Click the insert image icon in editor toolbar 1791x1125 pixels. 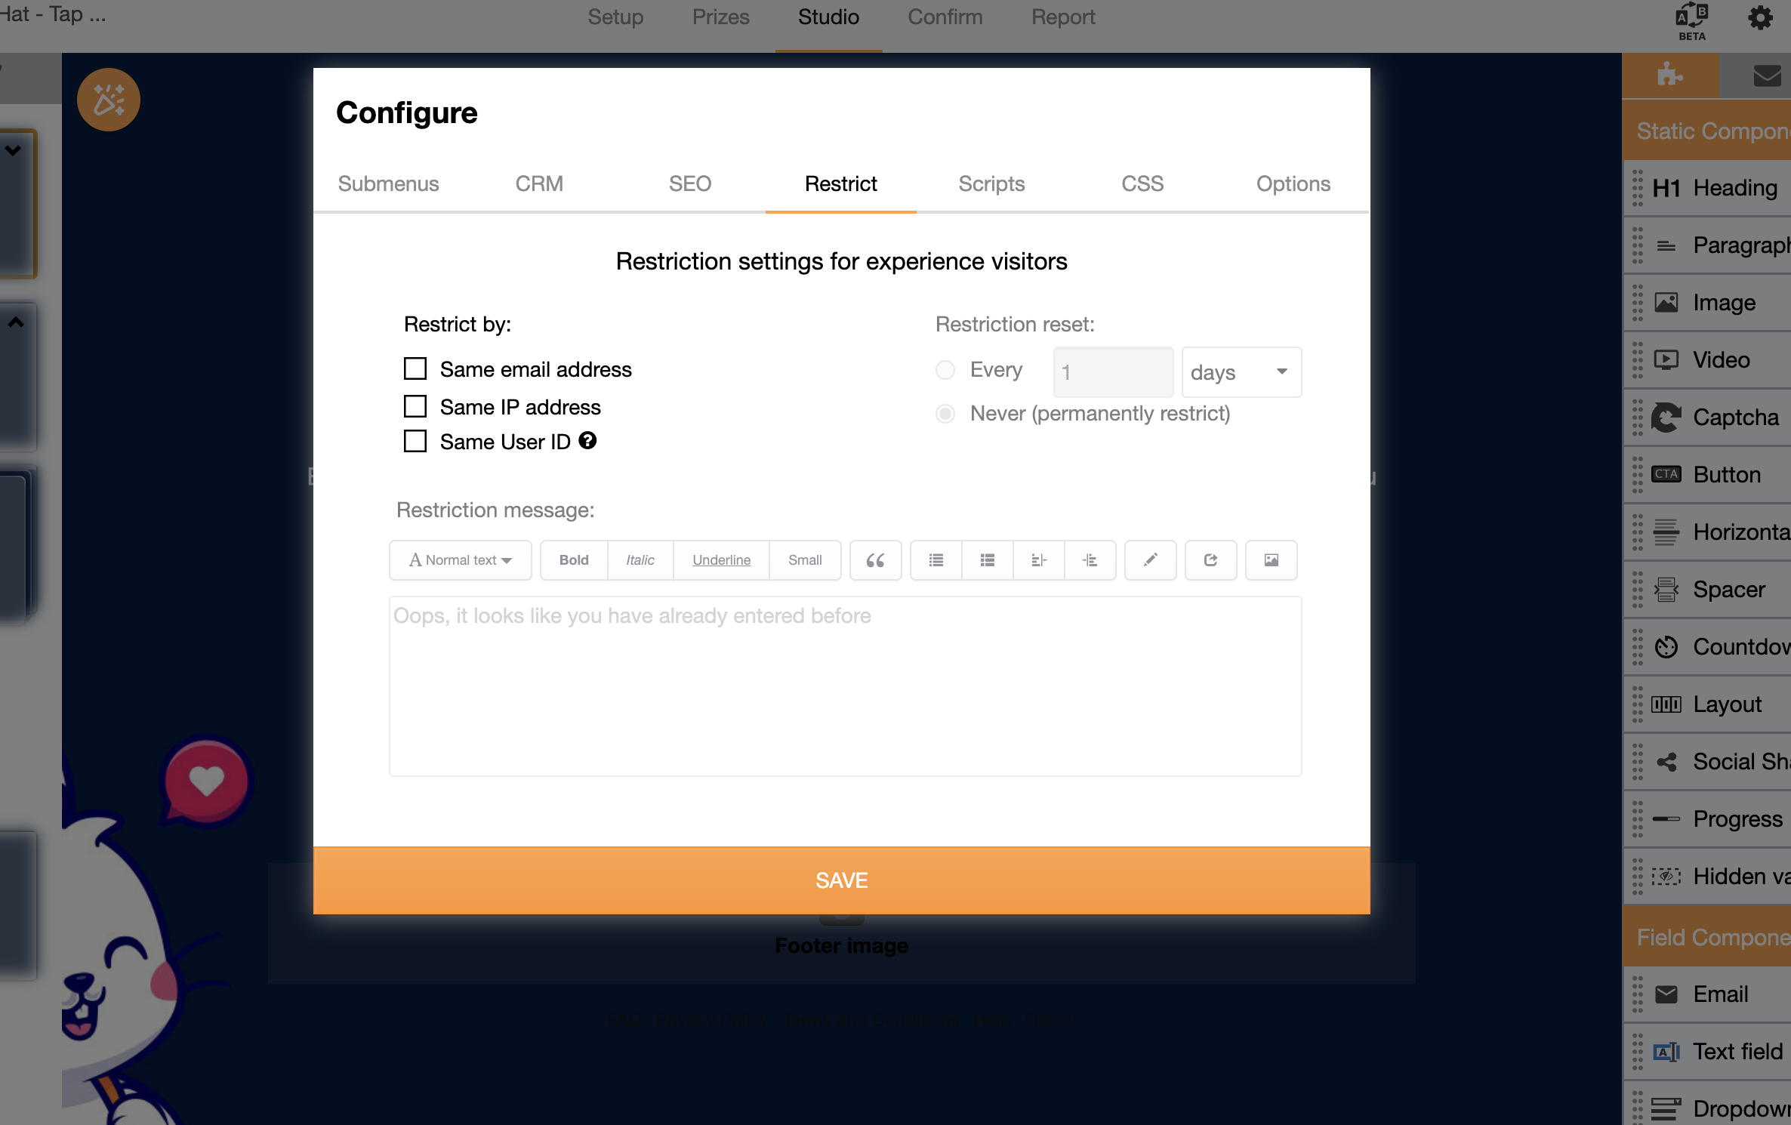(1271, 560)
